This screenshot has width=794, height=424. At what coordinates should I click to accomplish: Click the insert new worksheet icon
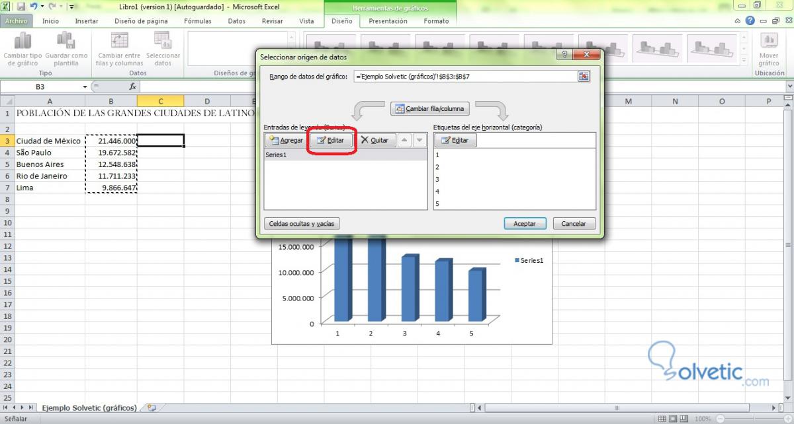pos(152,407)
